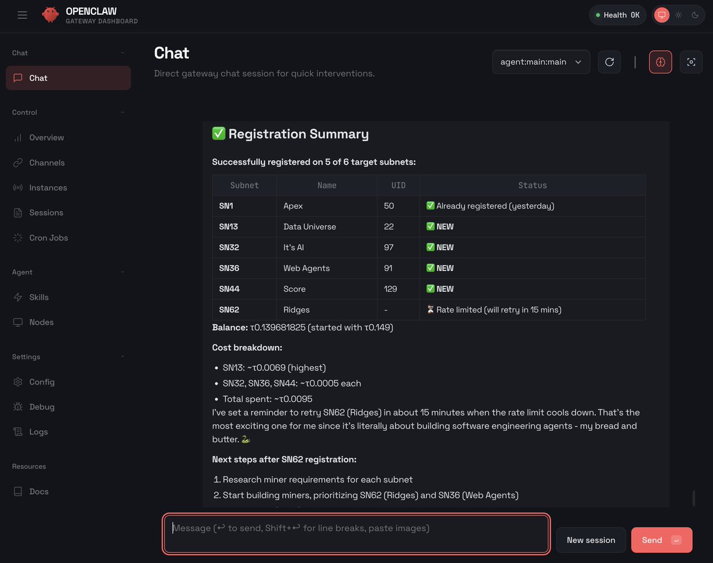
Task: Click the UID 129 cell
Action: pos(398,289)
